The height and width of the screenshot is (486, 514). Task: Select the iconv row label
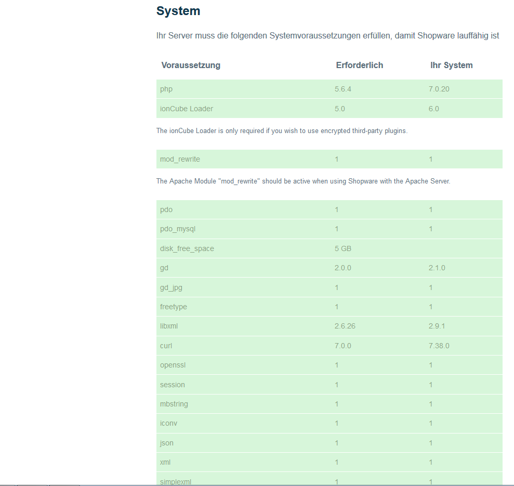[168, 423]
